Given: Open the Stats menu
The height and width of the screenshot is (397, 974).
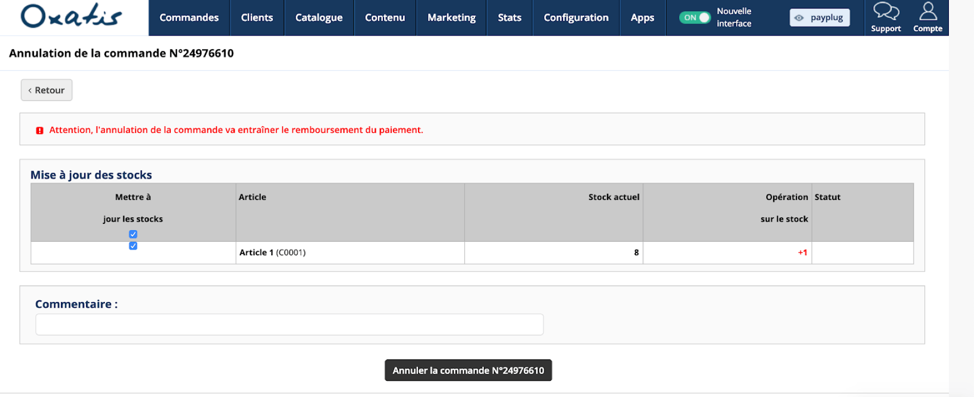Looking at the screenshot, I should tap(510, 18).
